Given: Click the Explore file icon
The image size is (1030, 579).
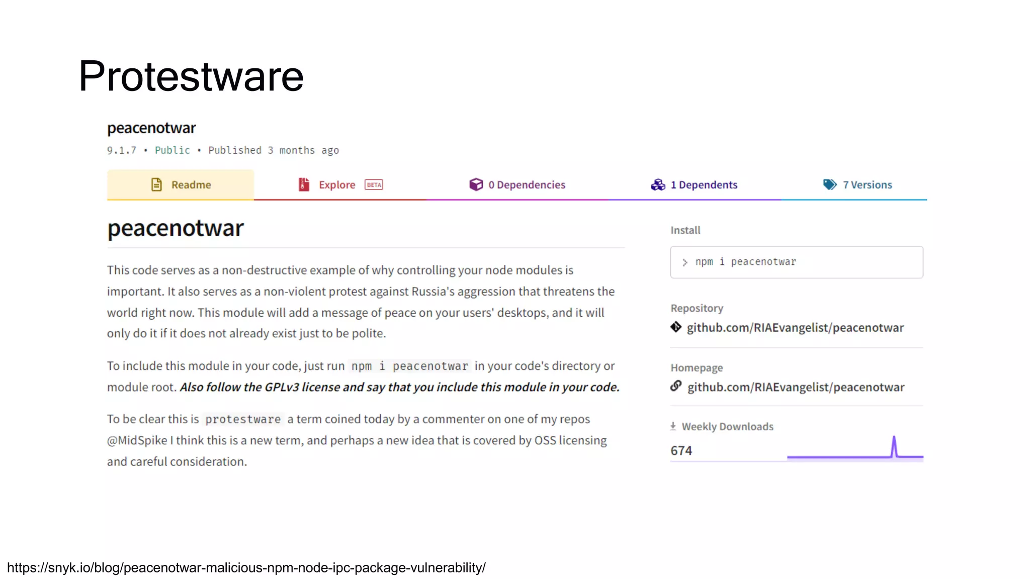Looking at the screenshot, I should click(304, 184).
